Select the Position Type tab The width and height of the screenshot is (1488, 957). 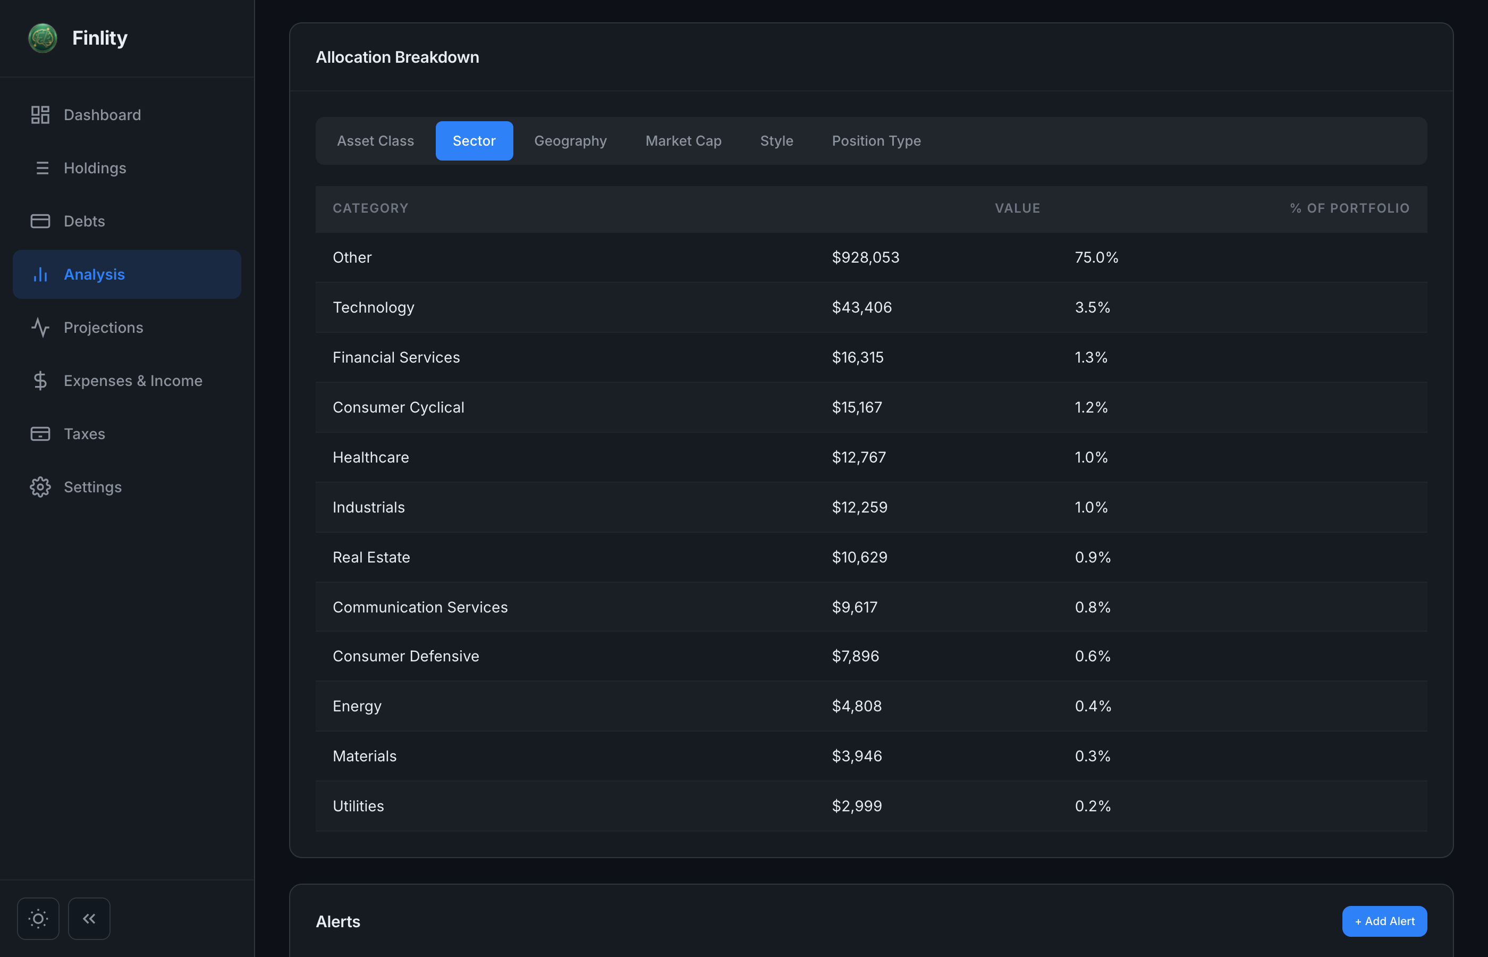tap(876, 141)
